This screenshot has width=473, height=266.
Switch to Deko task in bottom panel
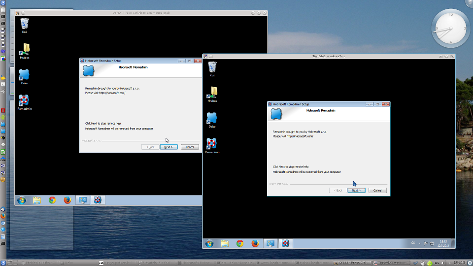pos(78,263)
